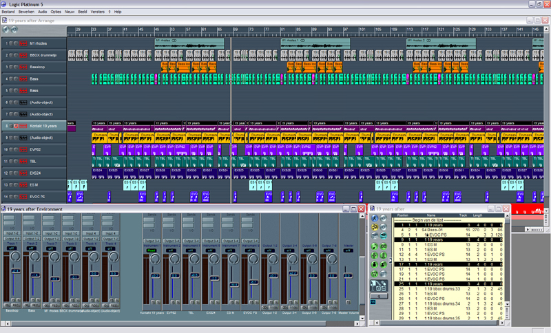Toggle record-enable box on Kontakt 19 years track
Viewport: 551px width, 333px height.
click(x=16, y=126)
